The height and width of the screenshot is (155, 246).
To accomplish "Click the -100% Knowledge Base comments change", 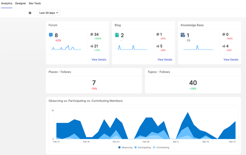I will (x=229, y=39).
